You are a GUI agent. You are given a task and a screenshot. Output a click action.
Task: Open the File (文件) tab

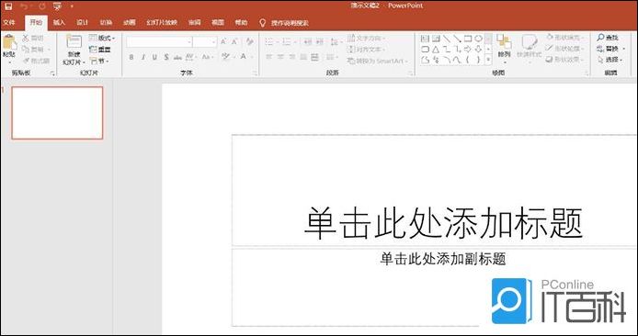click(8, 22)
